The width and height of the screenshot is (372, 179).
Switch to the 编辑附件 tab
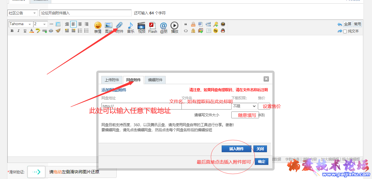(x=155, y=80)
